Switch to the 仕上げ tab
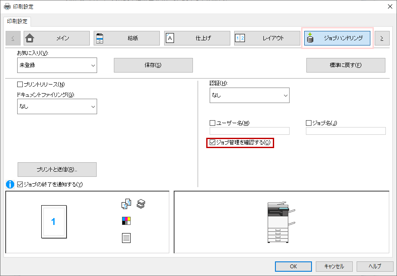 tap(197, 38)
